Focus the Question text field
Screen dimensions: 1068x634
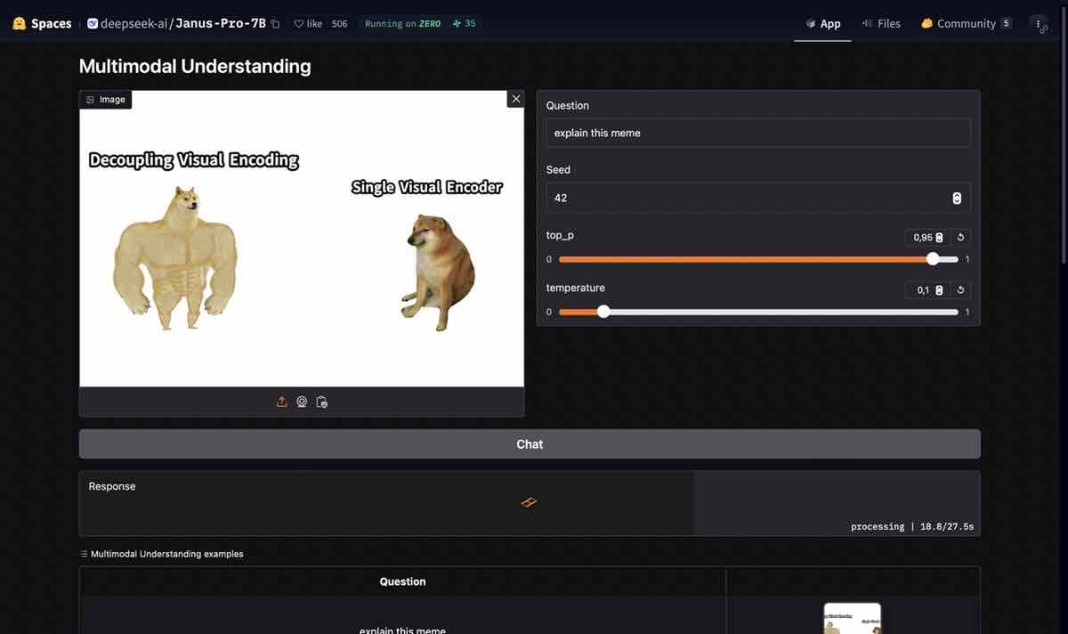[758, 133]
